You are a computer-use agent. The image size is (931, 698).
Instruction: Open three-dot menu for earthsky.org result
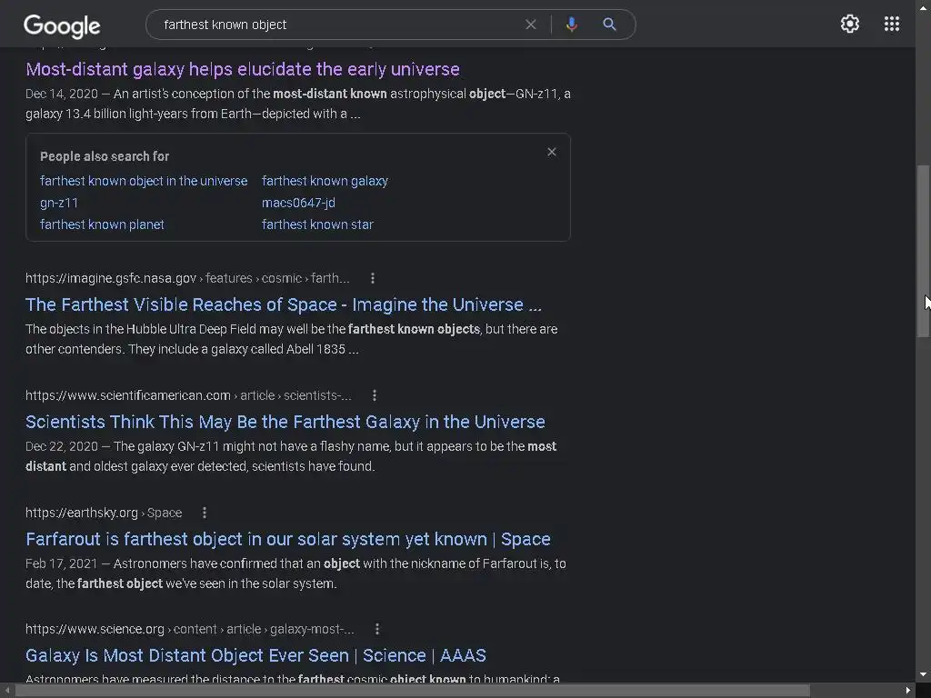[205, 513]
